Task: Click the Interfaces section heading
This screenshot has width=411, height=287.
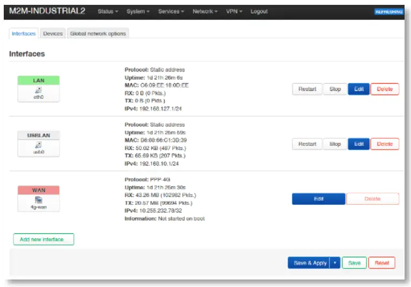Action: coord(27,54)
